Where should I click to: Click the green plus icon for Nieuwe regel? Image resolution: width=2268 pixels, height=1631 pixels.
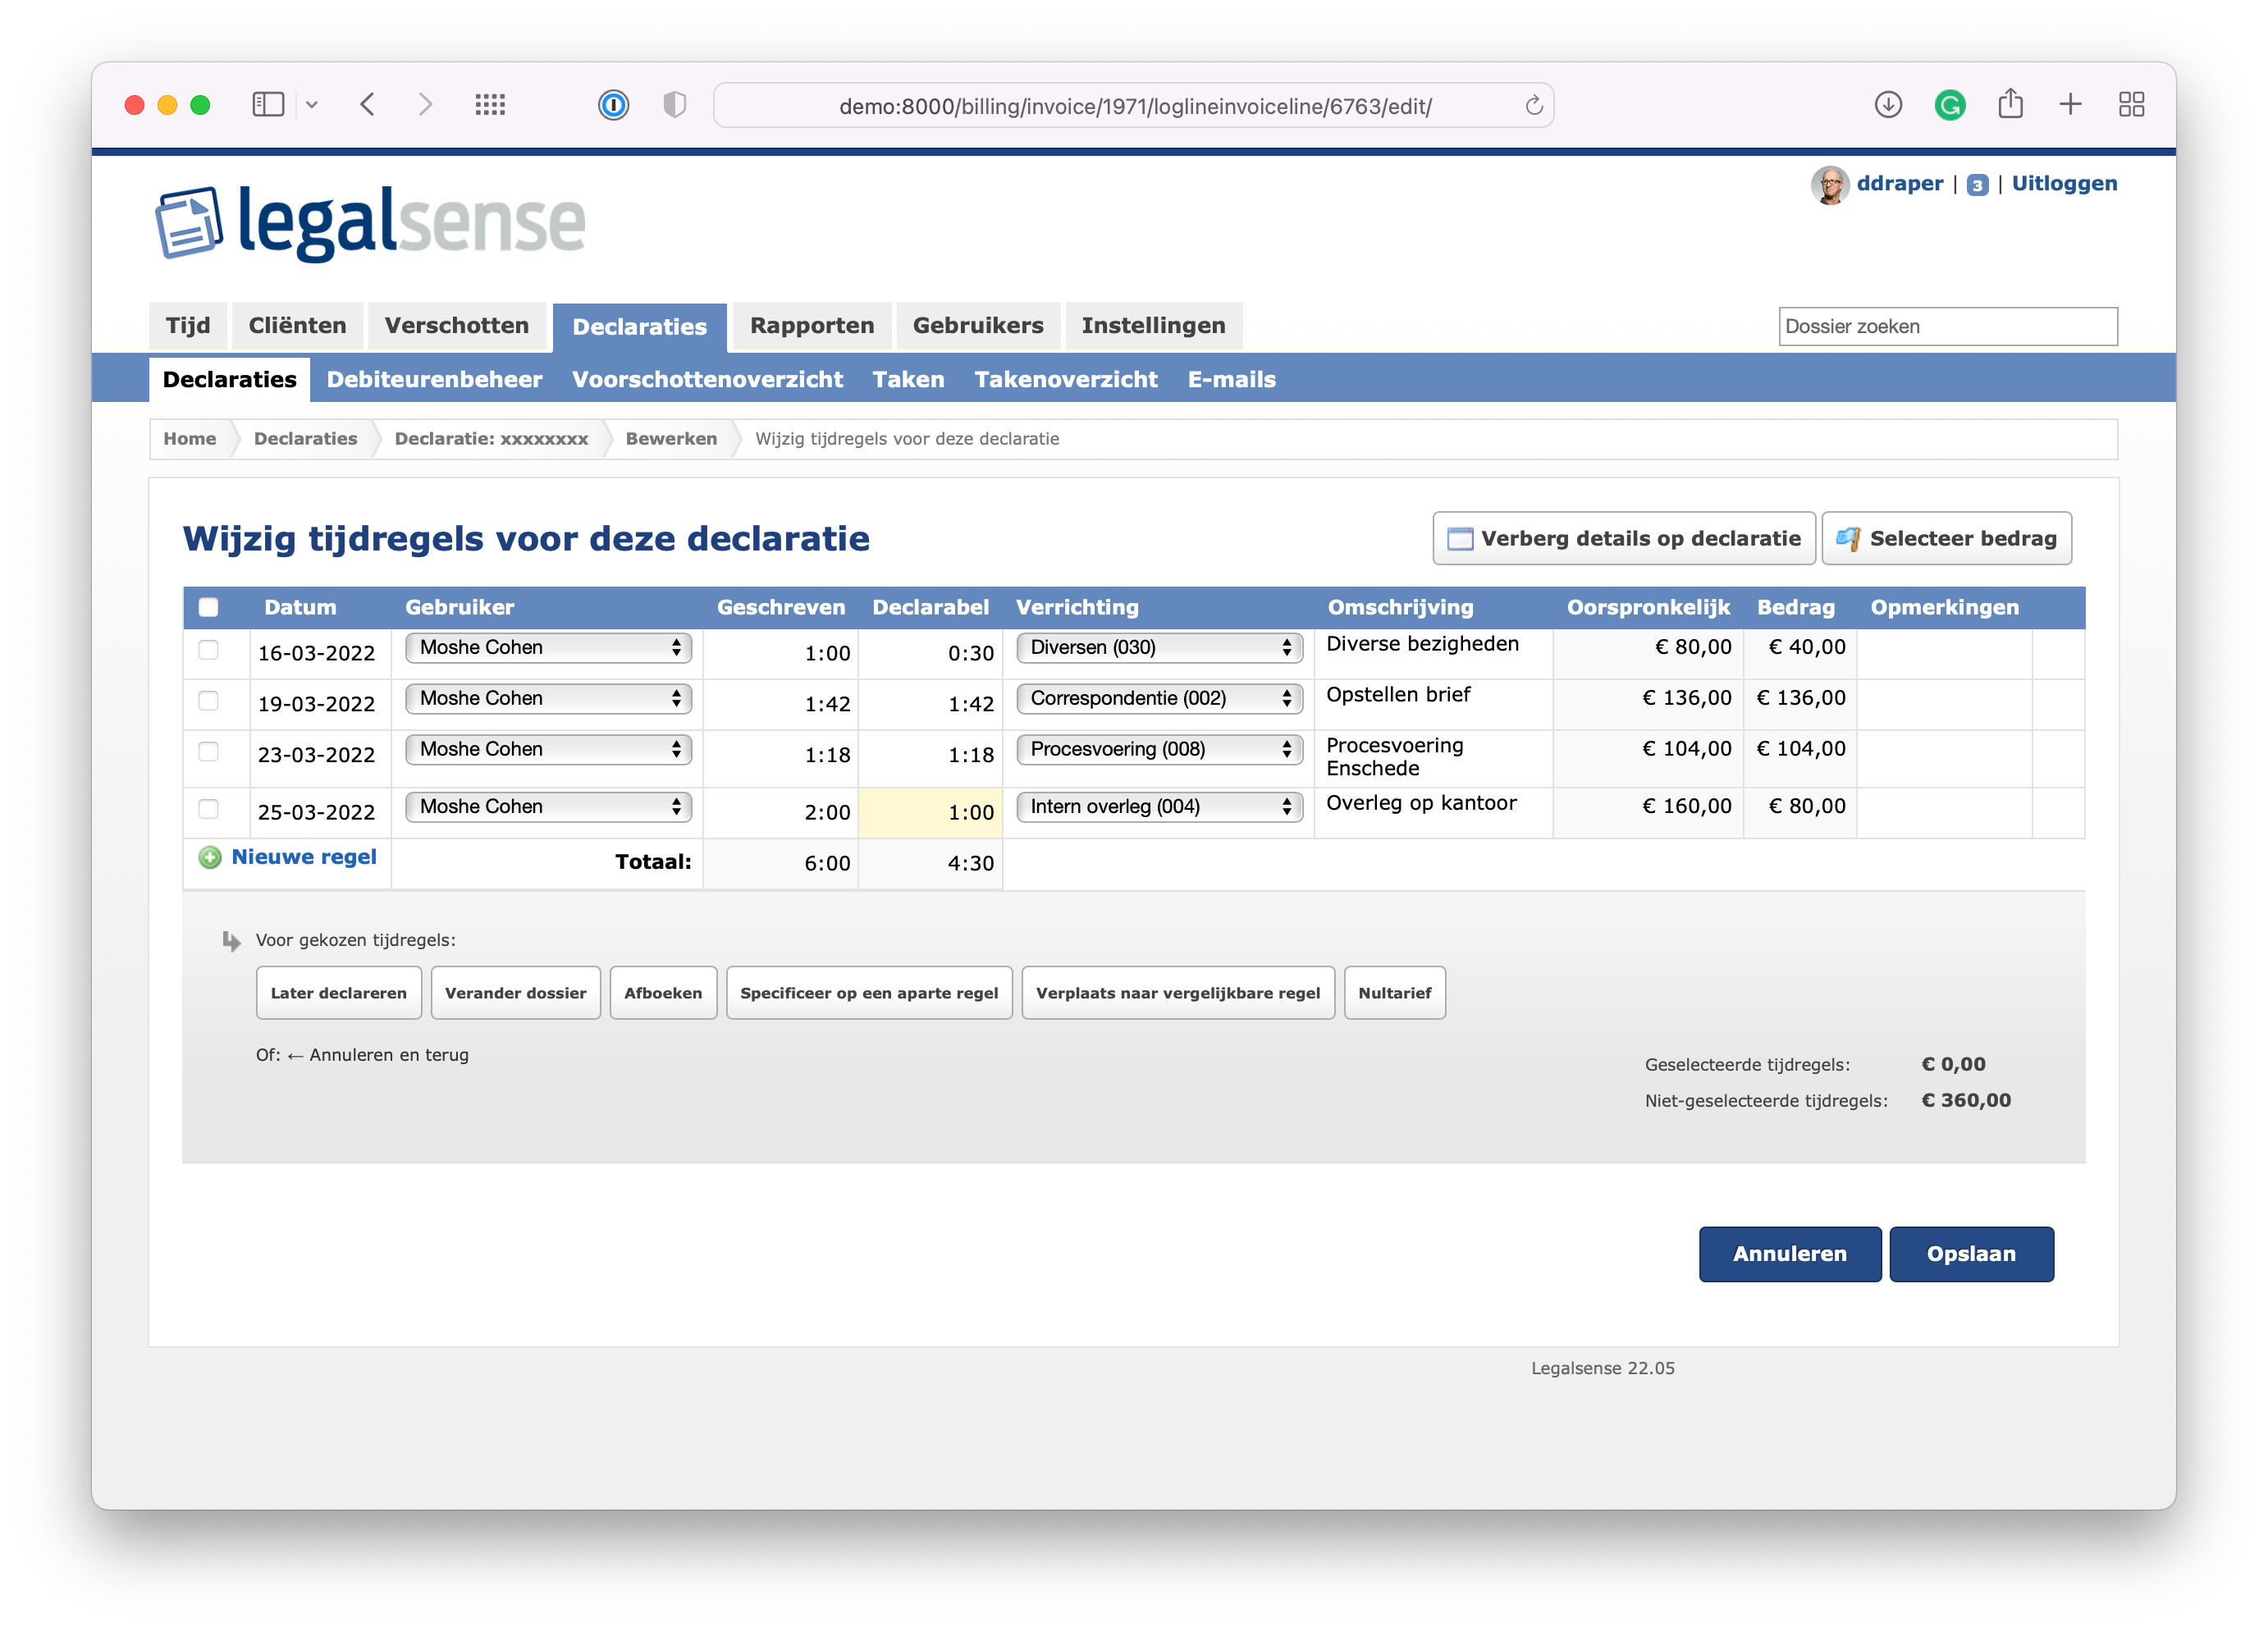(210, 857)
